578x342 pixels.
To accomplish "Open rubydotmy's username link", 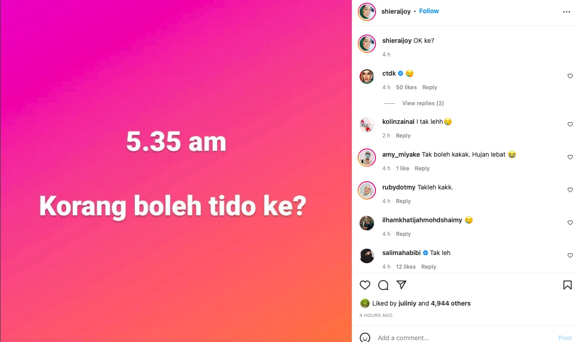I will [x=399, y=187].
